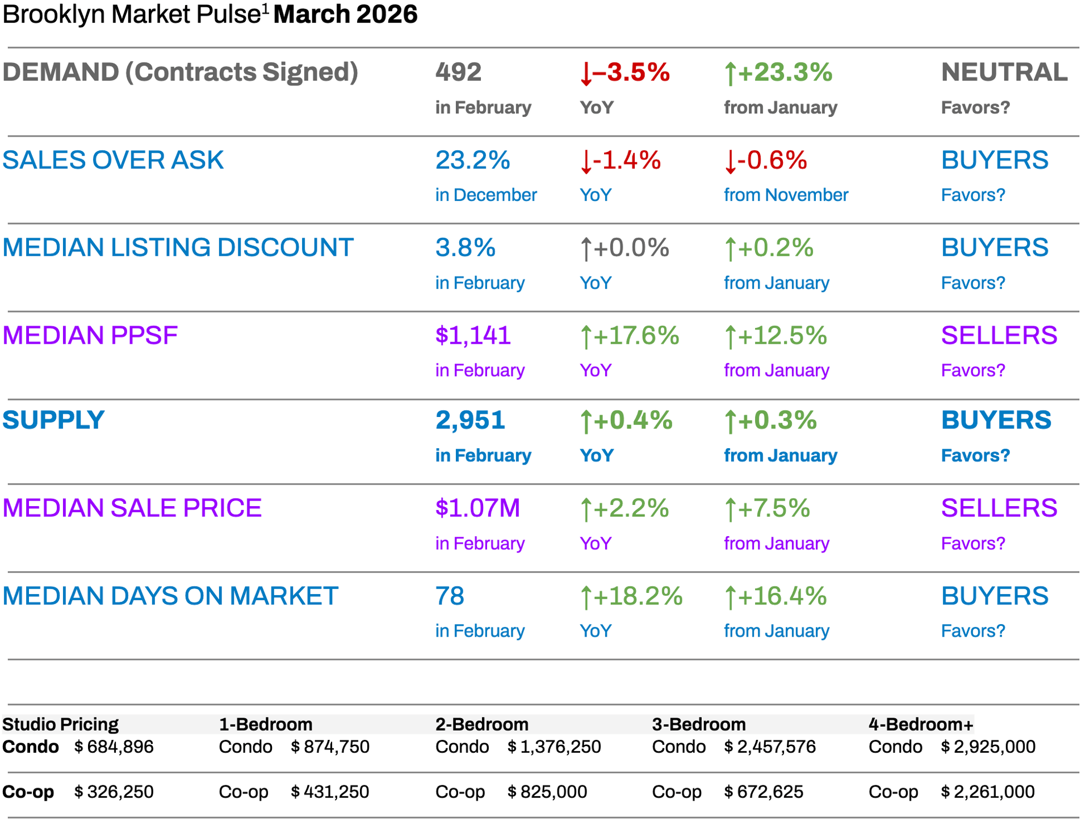Click the red down arrow beside -3.5%
1090x834 pixels.
pos(586,74)
